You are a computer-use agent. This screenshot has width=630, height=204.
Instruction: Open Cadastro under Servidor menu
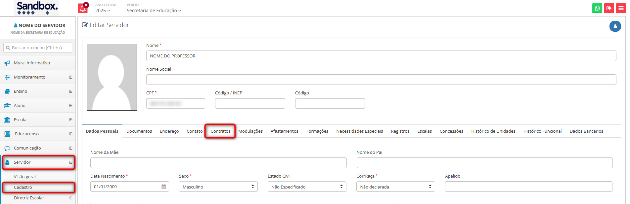pos(23,187)
